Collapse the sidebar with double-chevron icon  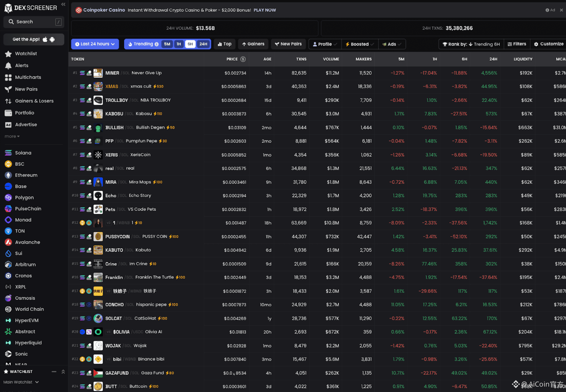63,4
